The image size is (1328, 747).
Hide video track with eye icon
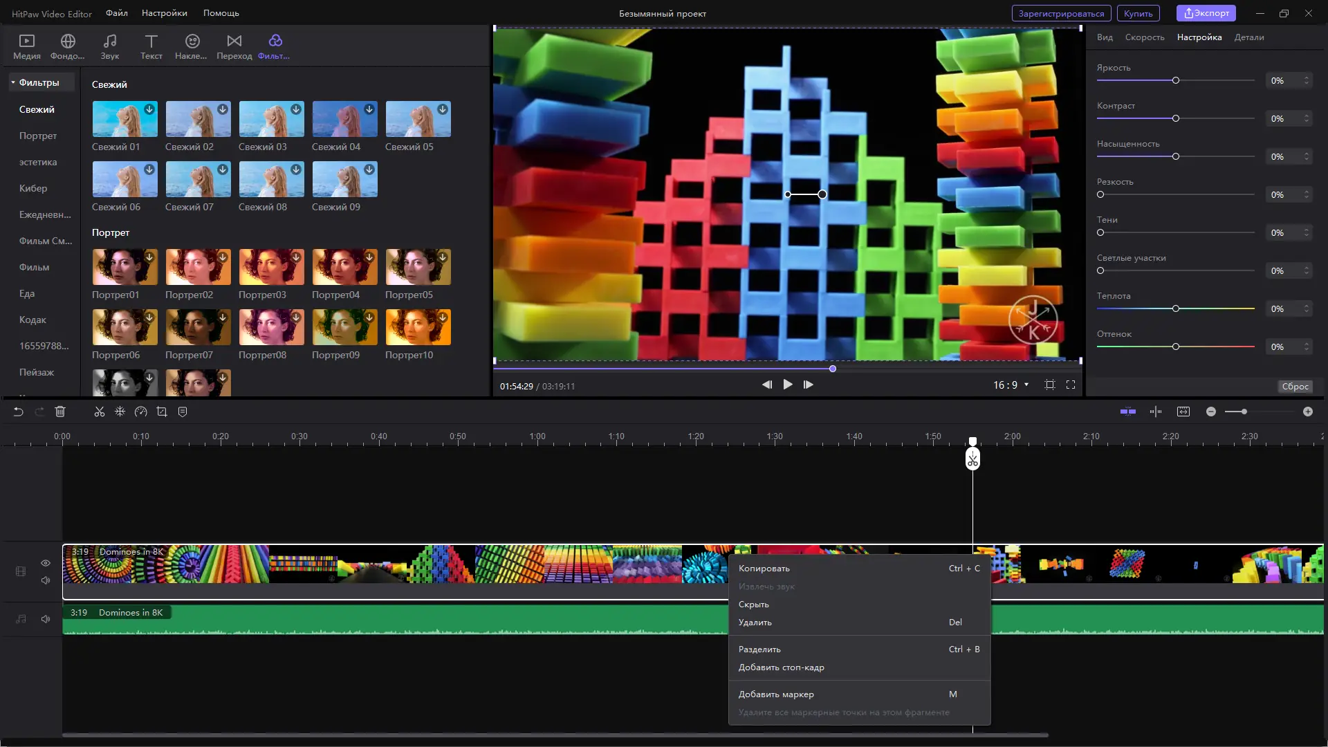click(46, 563)
